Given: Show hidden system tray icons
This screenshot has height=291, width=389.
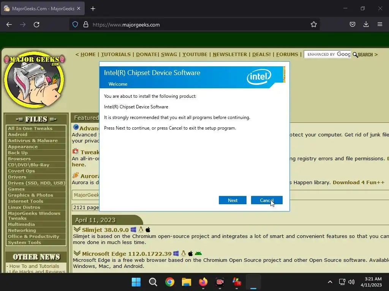Looking at the screenshot, I should 330,282.
